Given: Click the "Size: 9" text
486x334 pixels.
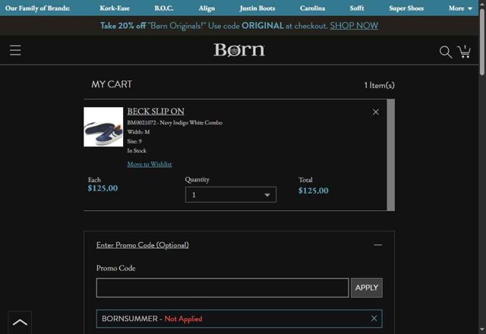Looking at the screenshot, I should tap(134, 141).
